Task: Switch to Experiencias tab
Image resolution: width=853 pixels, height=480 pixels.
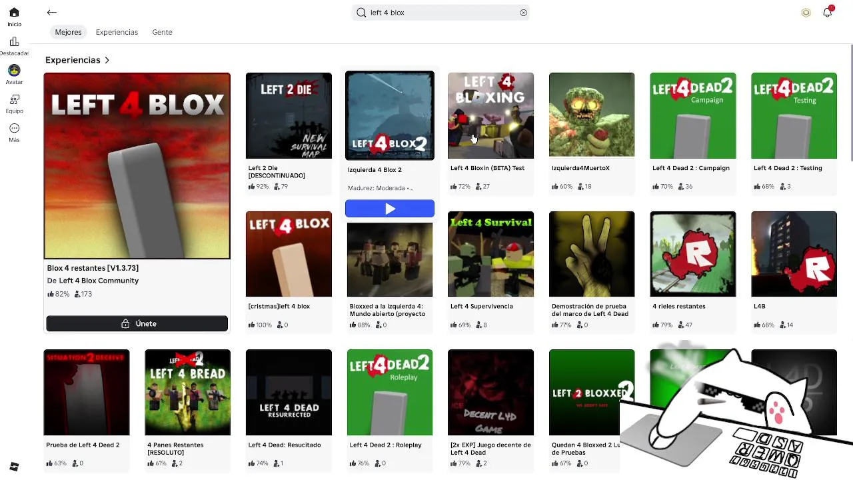Action: [117, 32]
